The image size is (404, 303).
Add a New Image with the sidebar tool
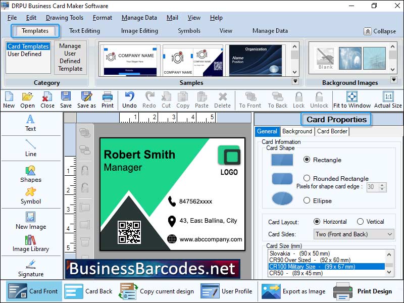pos(30,222)
